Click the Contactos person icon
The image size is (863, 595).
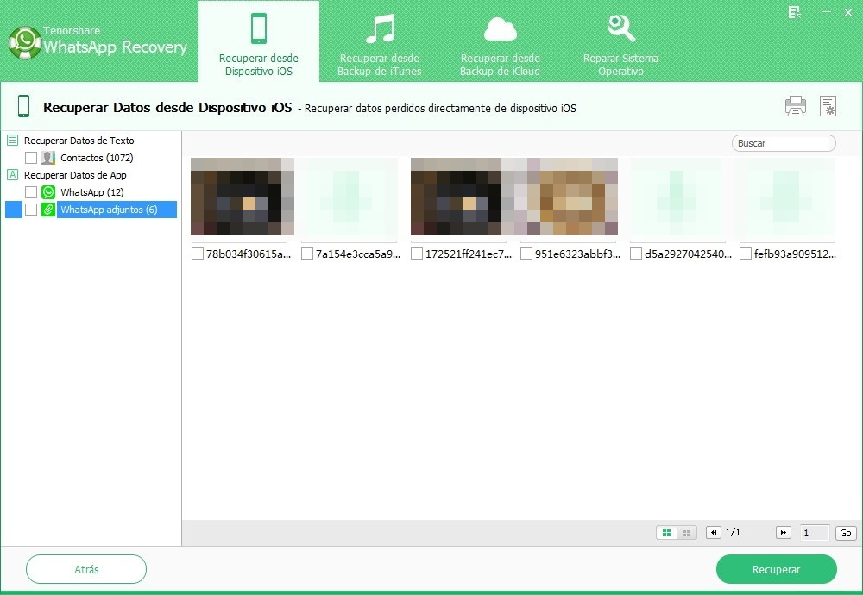[48, 158]
